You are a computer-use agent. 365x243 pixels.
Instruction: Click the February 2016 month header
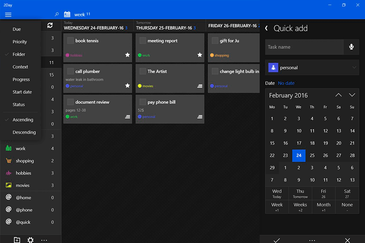coord(289,95)
